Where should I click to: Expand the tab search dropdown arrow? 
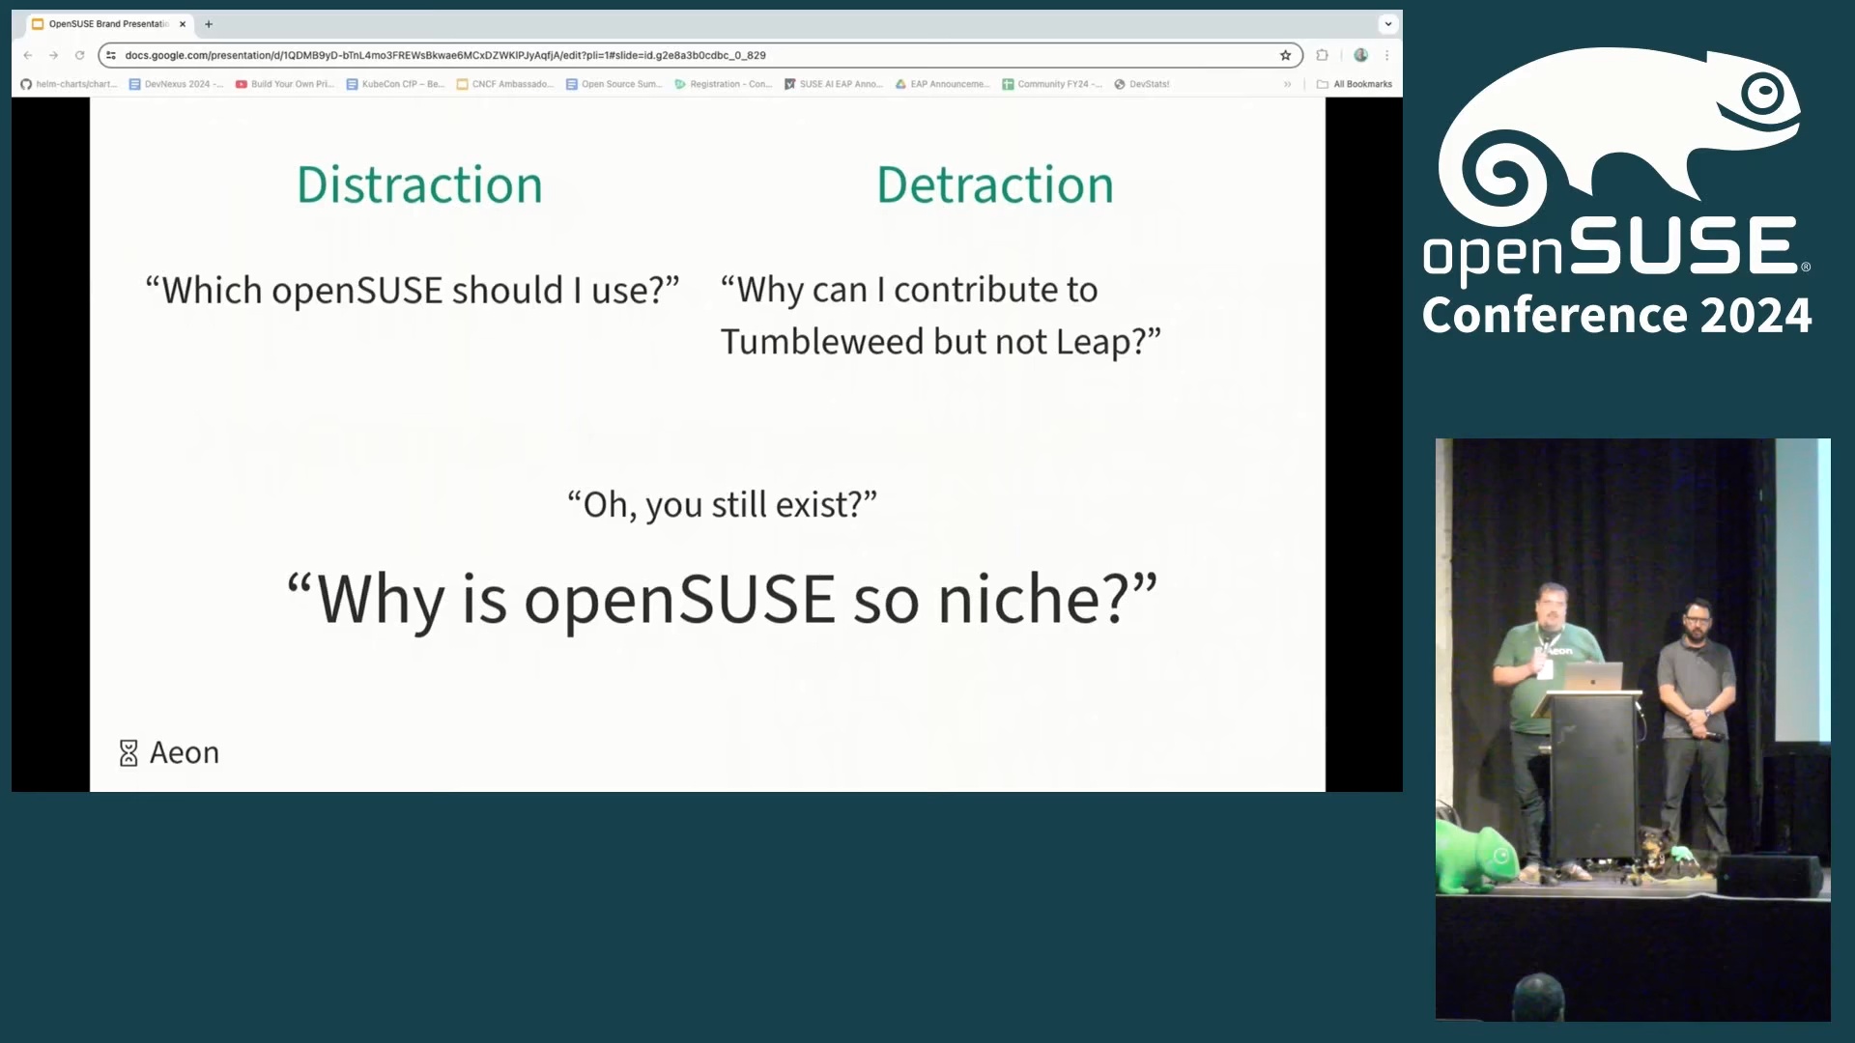1388,24
